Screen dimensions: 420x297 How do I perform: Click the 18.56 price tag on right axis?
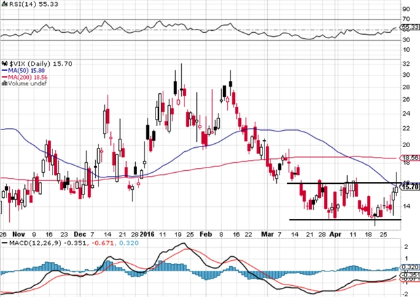point(409,158)
